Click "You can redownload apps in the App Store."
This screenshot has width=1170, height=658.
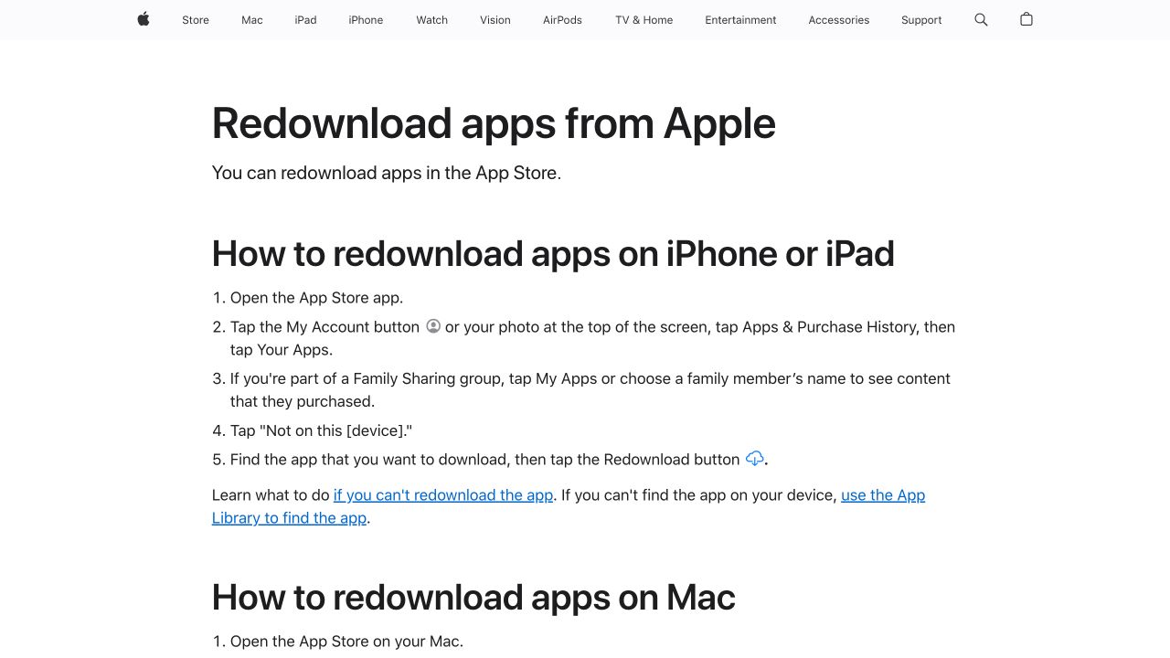point(387,173)
